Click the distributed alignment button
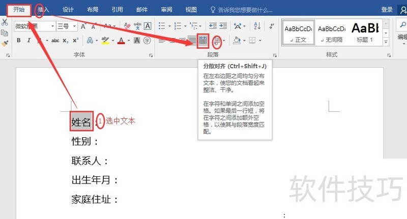 point(202,41)
